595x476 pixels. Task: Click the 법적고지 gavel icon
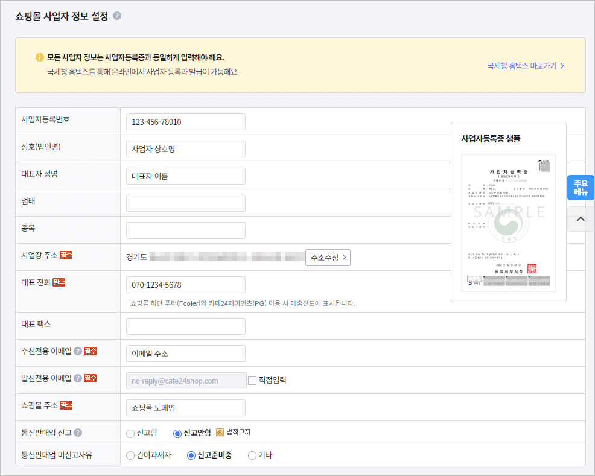[220, 432]
